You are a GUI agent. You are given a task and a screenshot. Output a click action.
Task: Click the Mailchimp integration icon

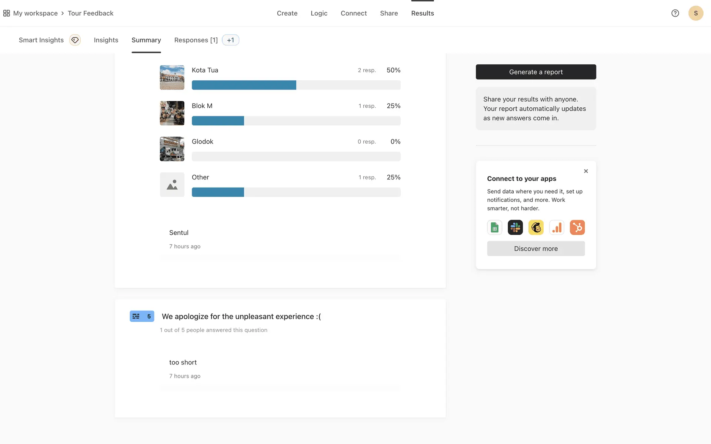tap(536, 228)
